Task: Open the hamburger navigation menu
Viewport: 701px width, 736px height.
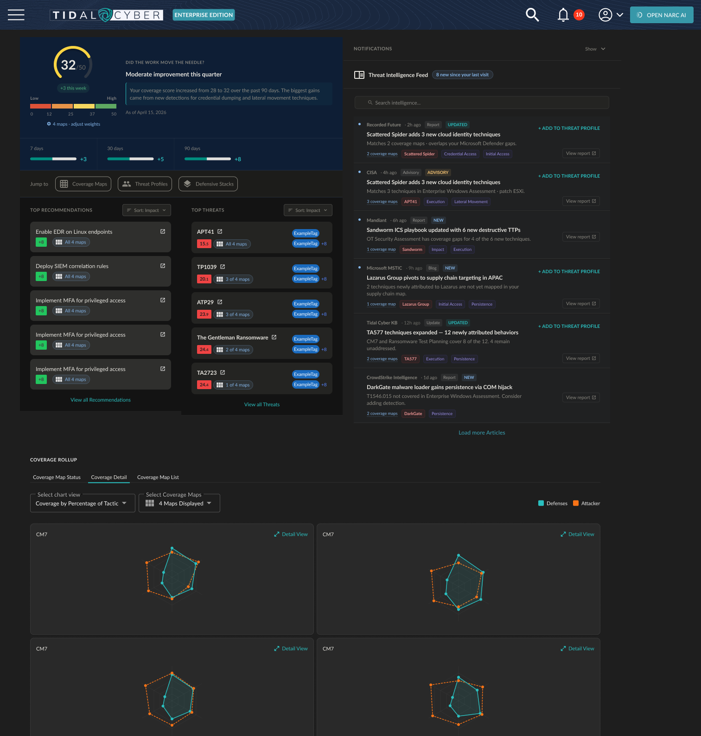Action: click(16, 15)
